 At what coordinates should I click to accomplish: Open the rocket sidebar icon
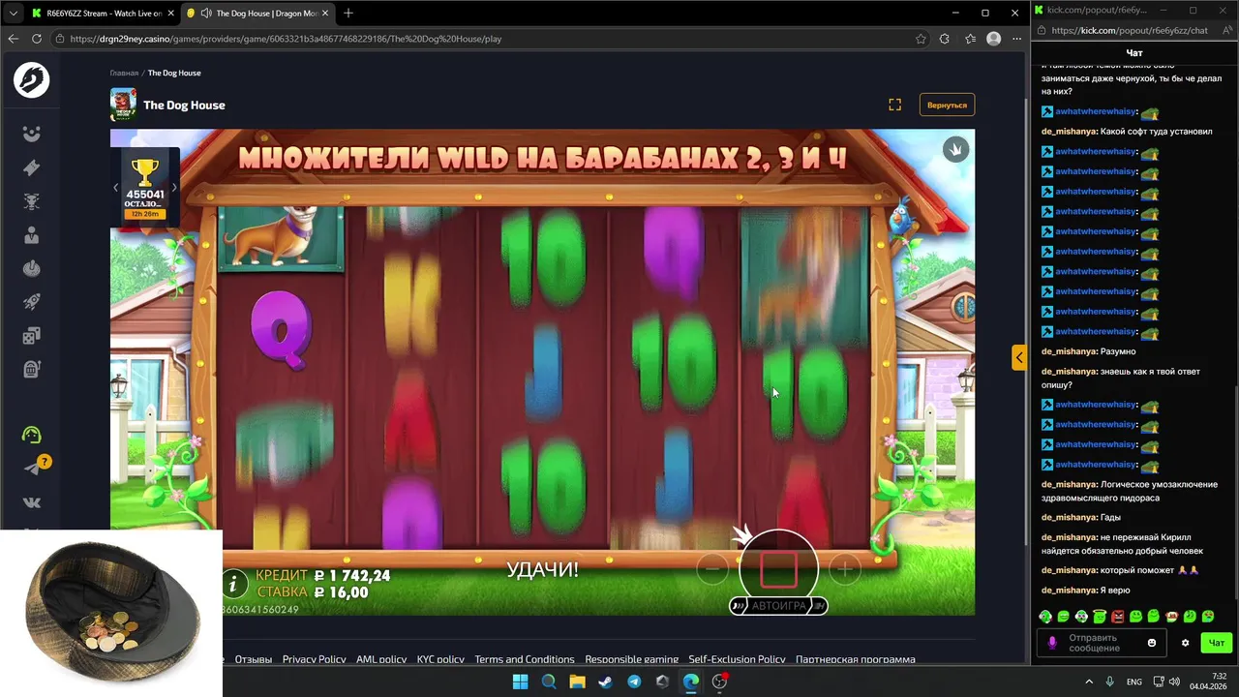click(32, 302)
